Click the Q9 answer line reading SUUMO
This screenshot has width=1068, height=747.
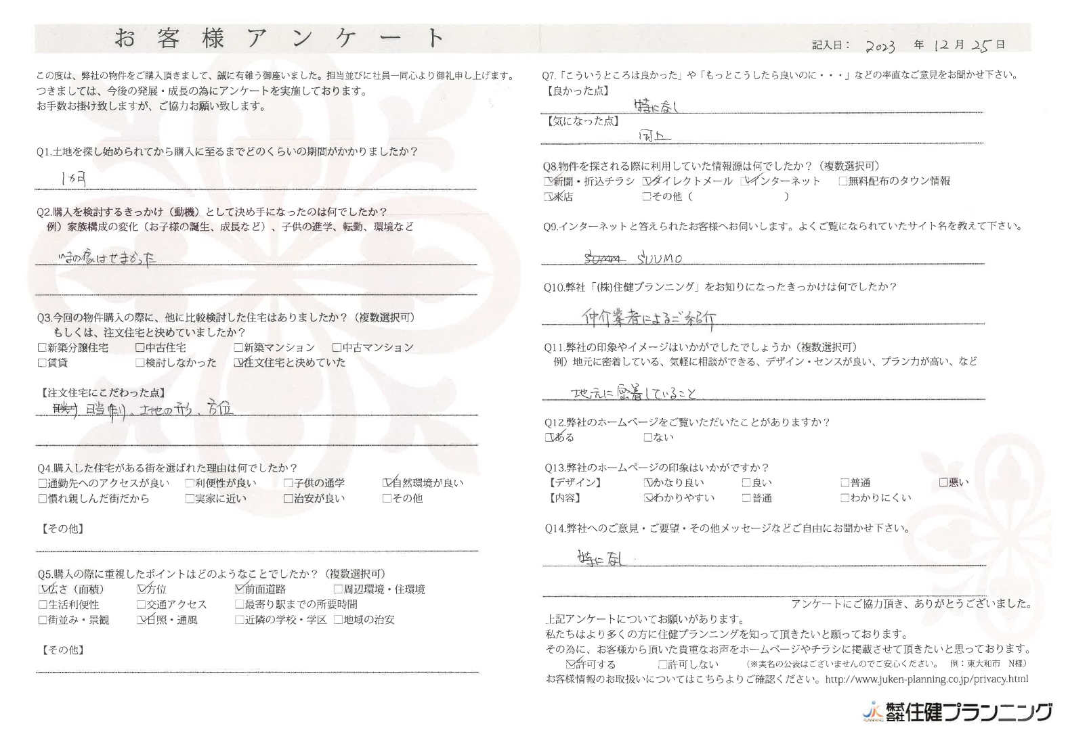tap(763, 256)
